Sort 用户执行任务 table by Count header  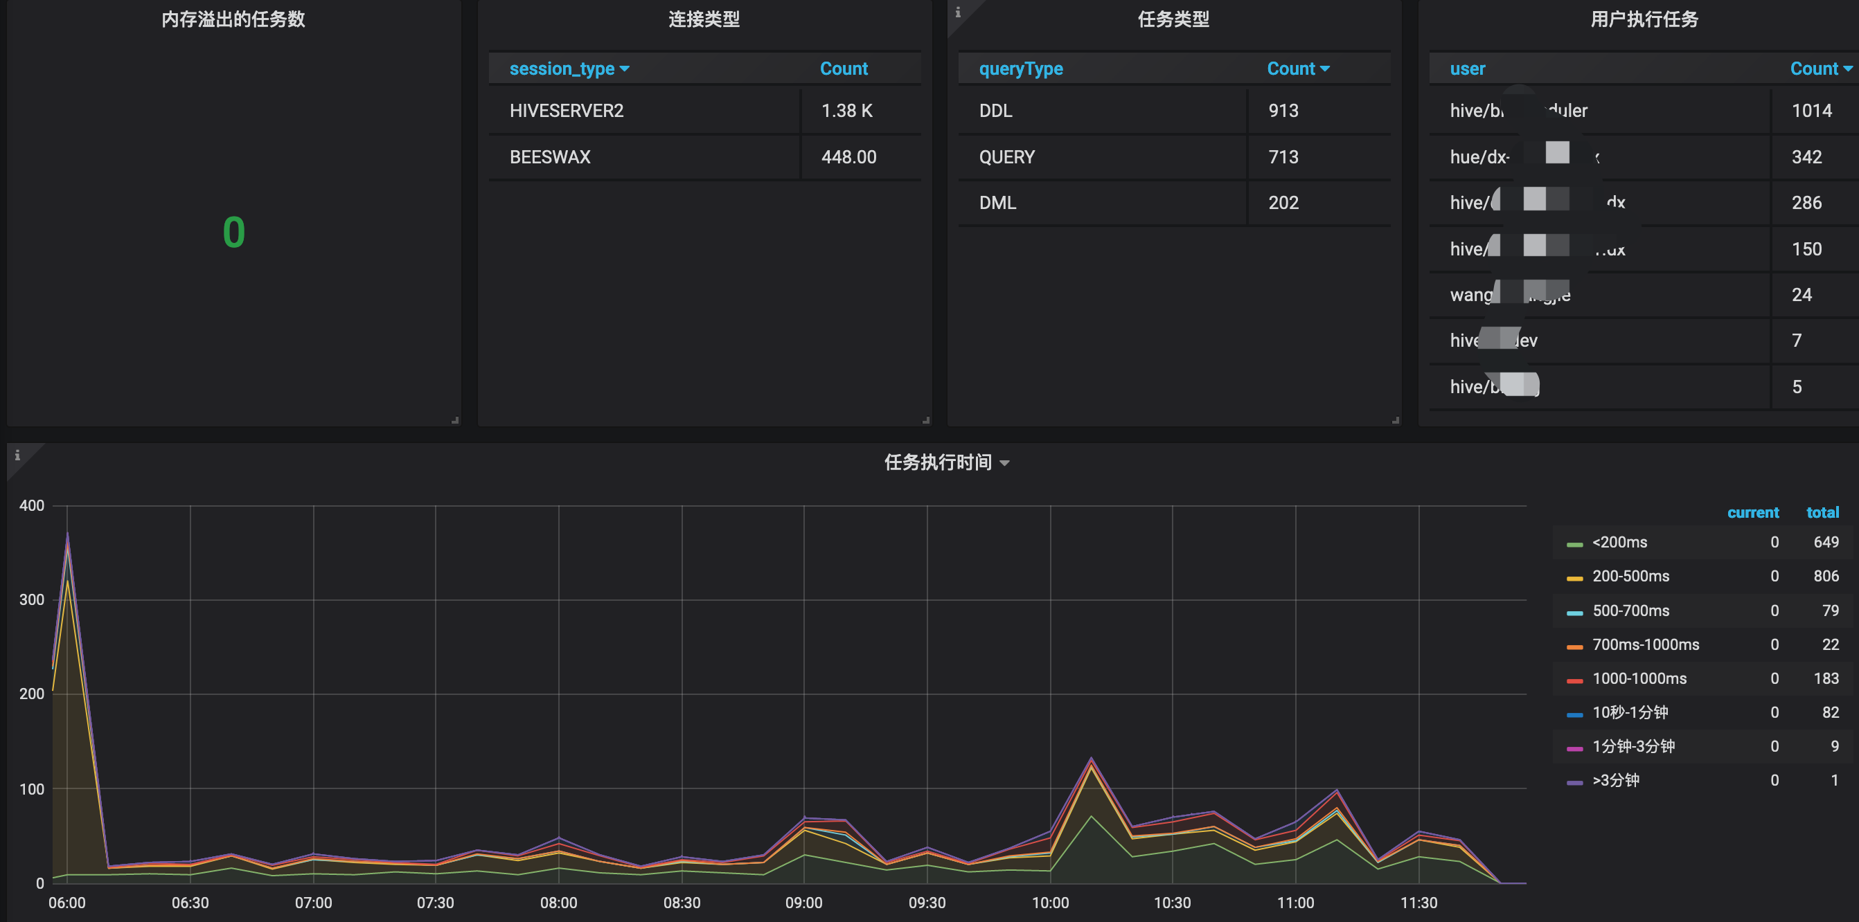point(1821,69)
